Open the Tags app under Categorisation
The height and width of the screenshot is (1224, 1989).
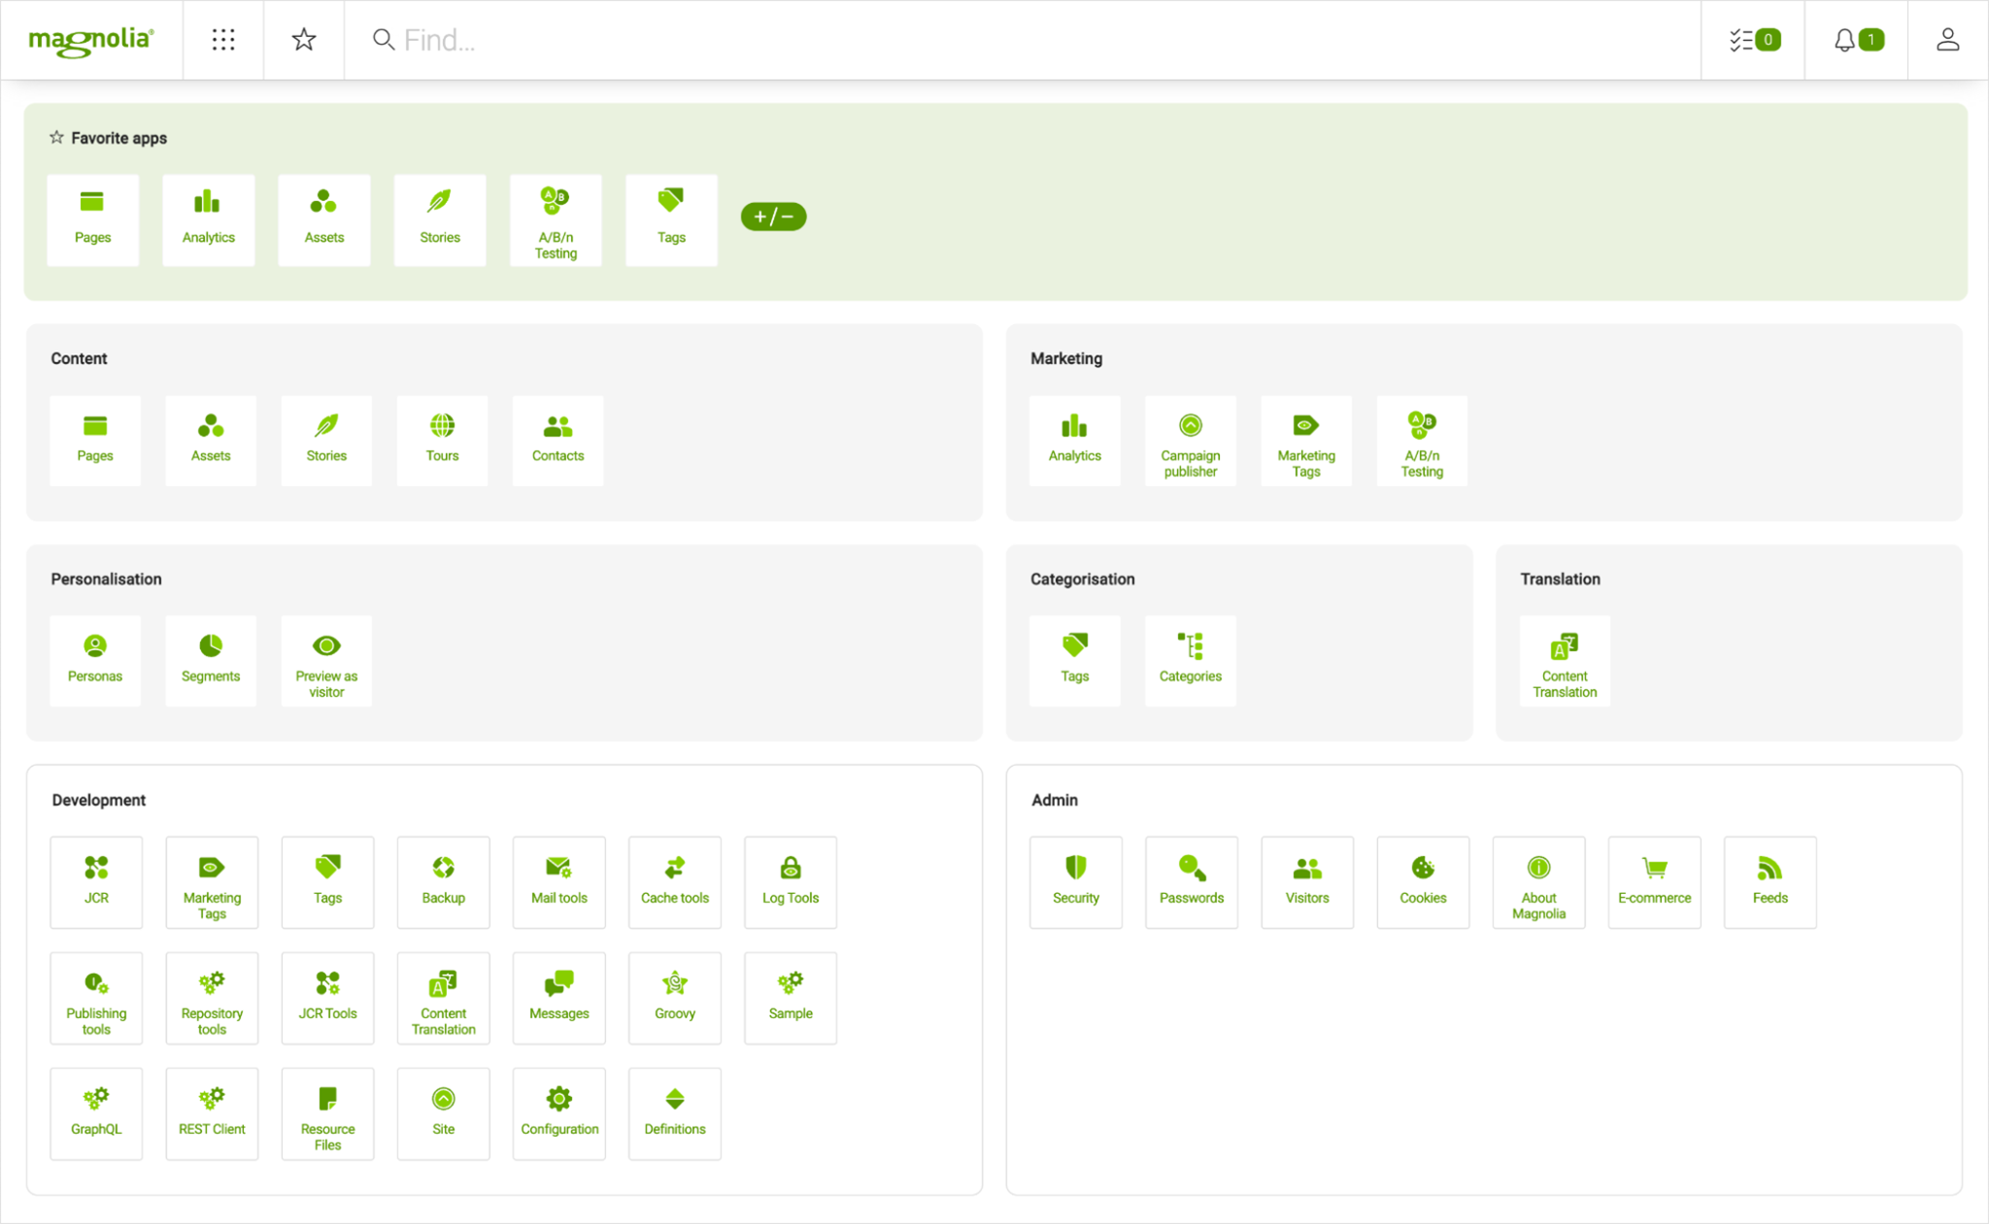[1075, 657]
